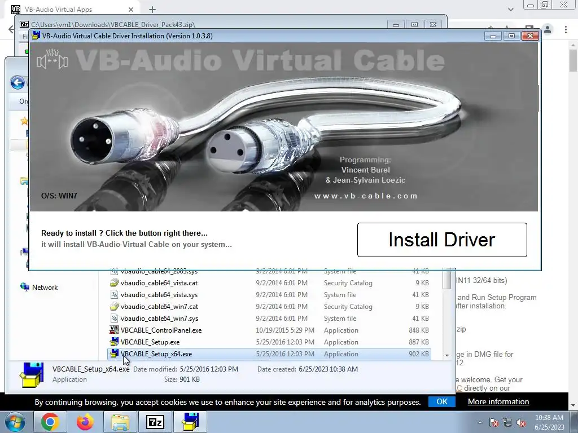Click the Explorer Back arrow button

17,82
